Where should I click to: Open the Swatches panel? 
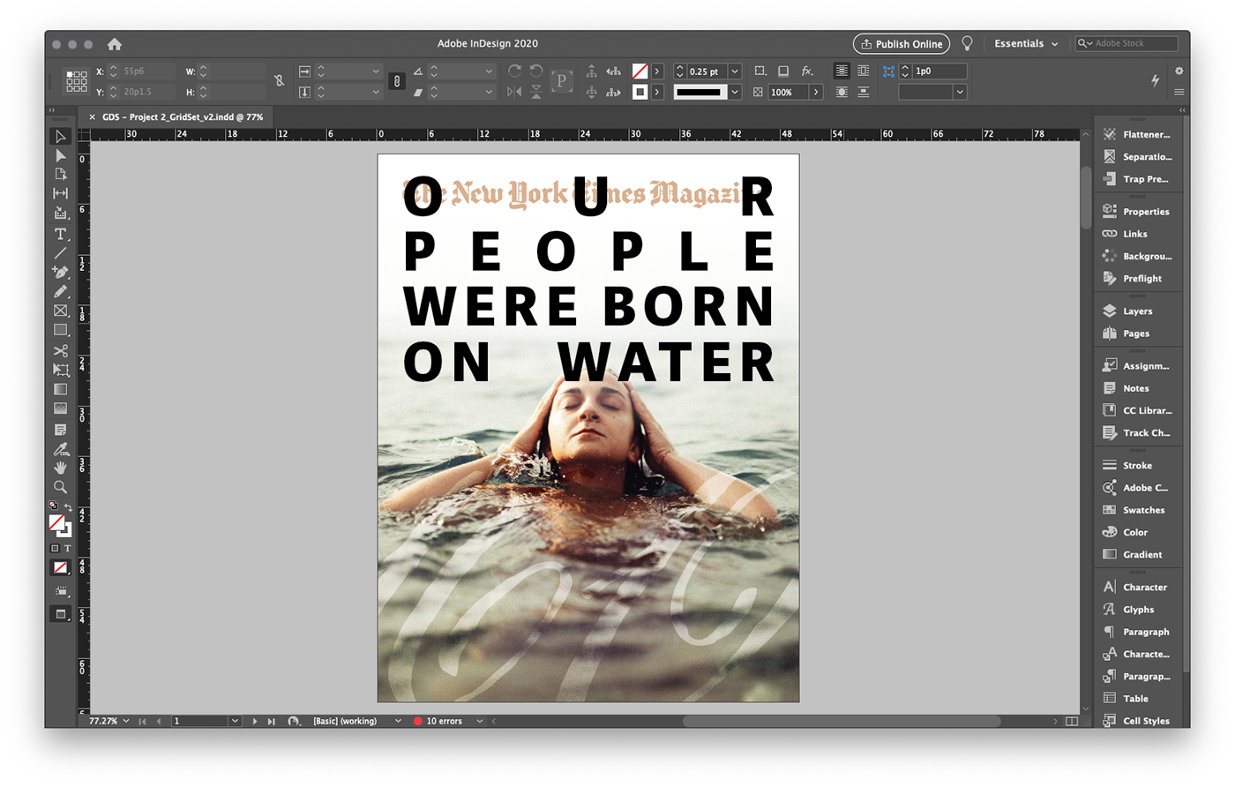[x=1143, y=510]
